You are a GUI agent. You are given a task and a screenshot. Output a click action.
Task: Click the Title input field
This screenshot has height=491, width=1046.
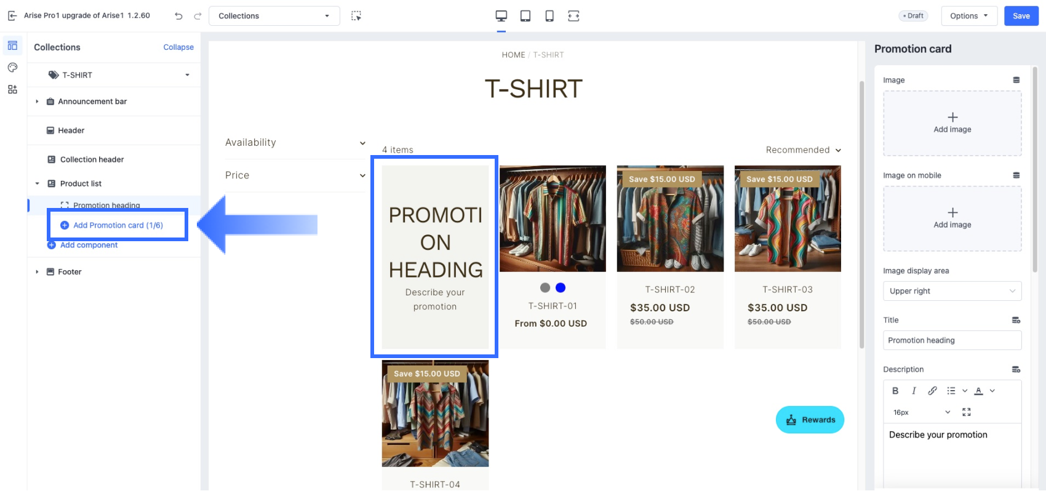(952, 340)
